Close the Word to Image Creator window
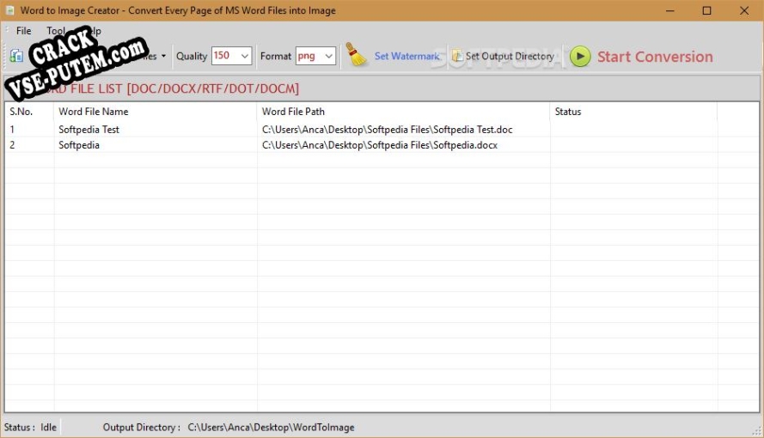Viewport: 764px width, 438px height. click(744, 10)
